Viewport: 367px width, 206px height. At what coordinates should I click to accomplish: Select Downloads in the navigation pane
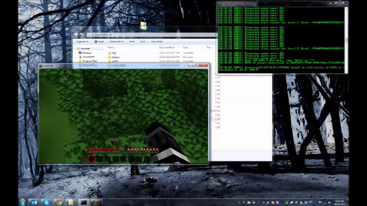[87, 57]
